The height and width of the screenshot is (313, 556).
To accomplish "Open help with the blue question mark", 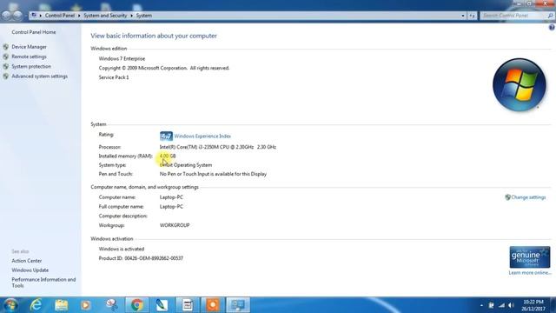I will click(x=552, y=27).
